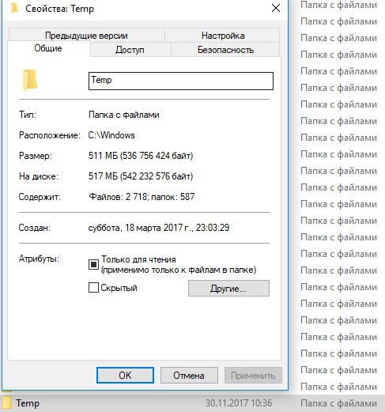Confirm with the OK button

(125, 376)
